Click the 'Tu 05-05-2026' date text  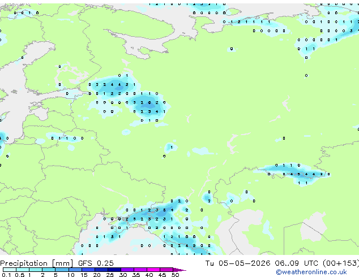tap(238, 263)
